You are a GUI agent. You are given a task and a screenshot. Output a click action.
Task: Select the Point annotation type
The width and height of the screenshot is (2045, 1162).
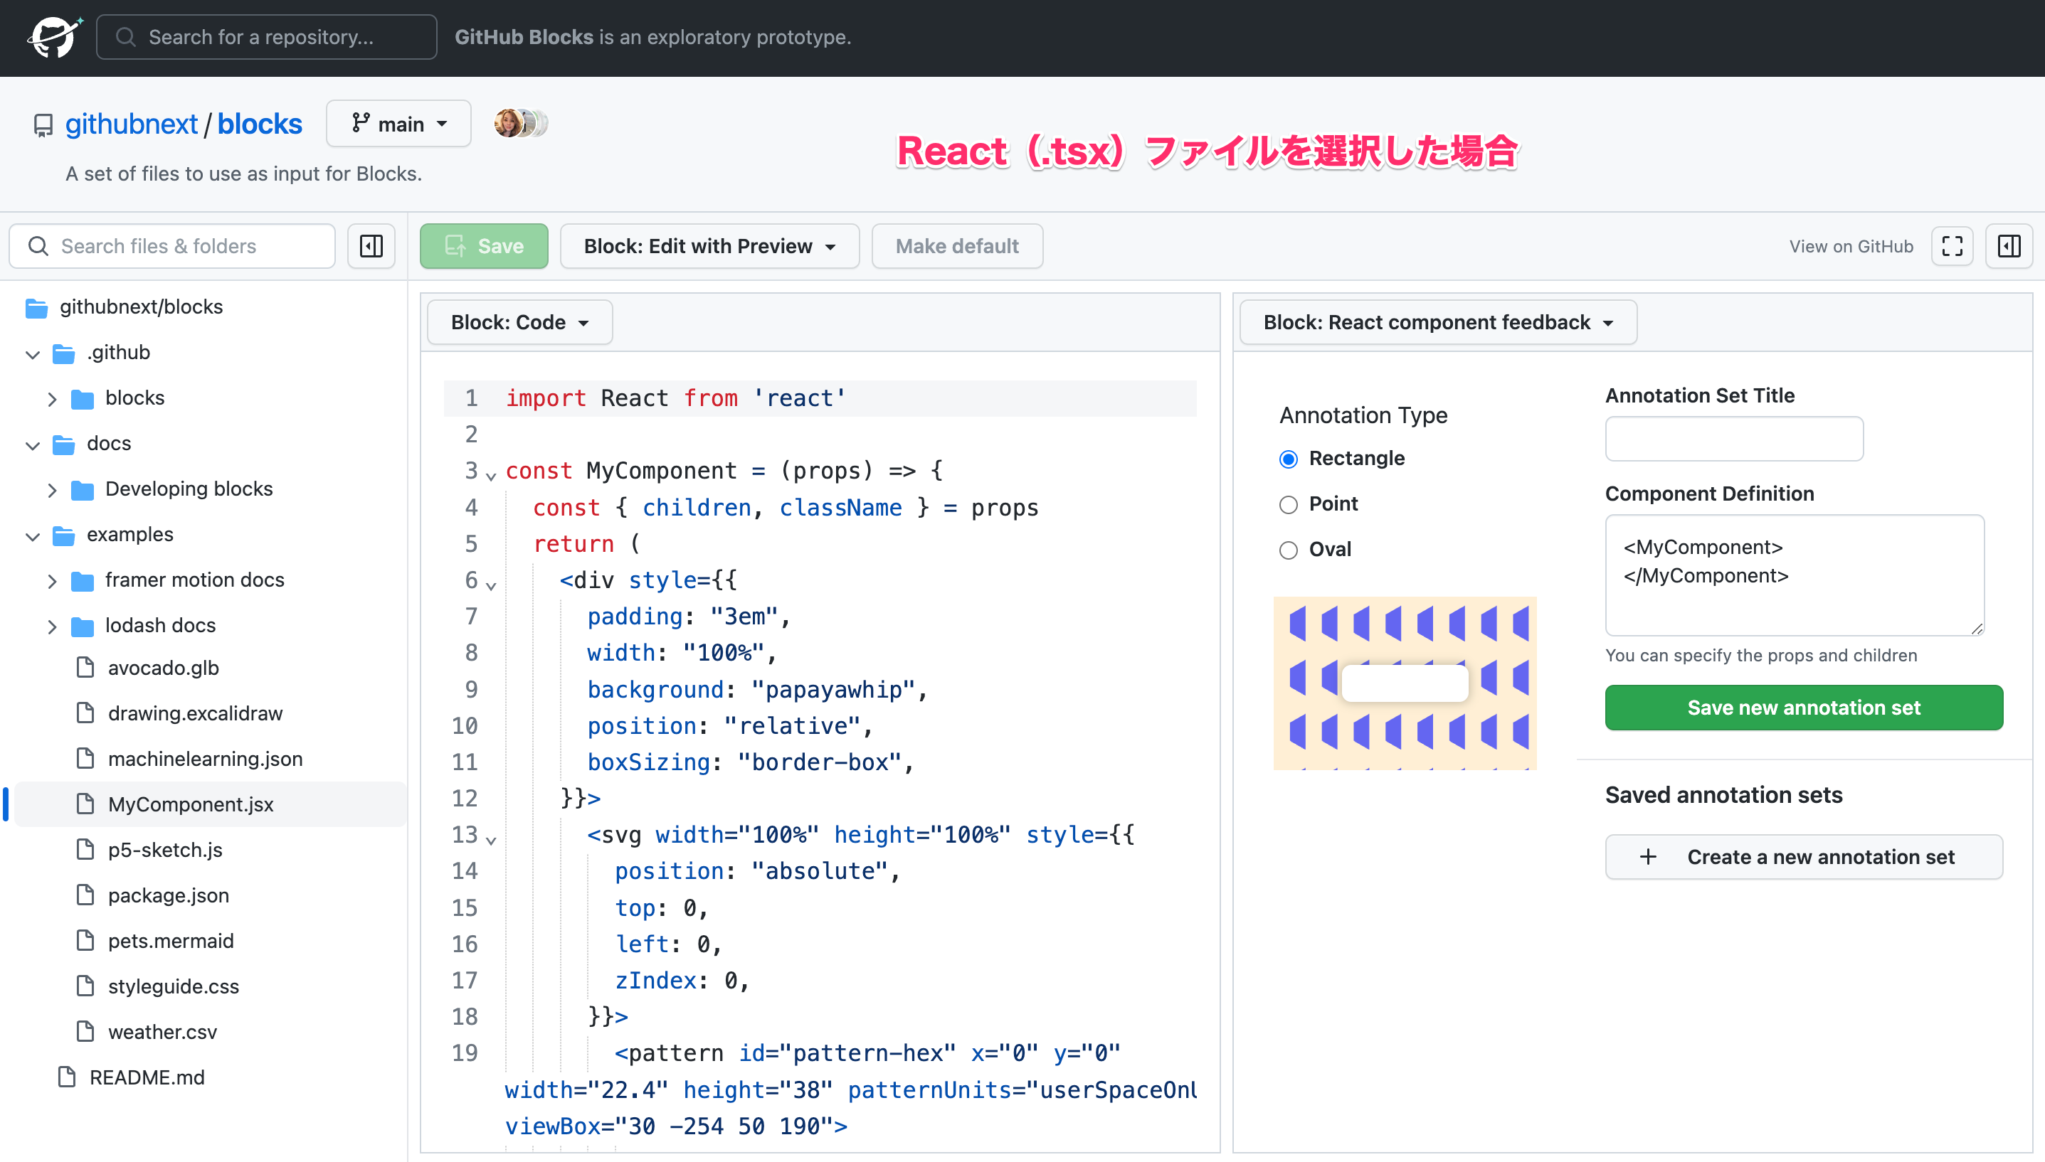[1288, 504]
